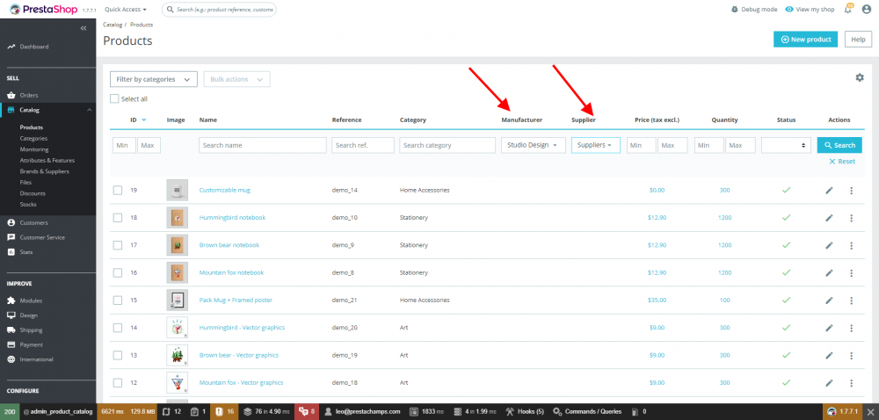The height and width of the screenshot is (420, 879).
Task: Open more actions for Hummingbird notebook
Action: (851, 218)
